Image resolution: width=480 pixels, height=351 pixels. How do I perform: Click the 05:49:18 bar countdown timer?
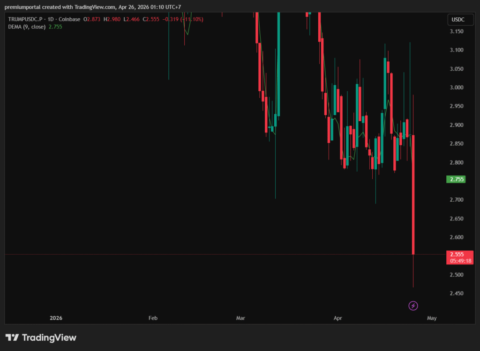459,261
